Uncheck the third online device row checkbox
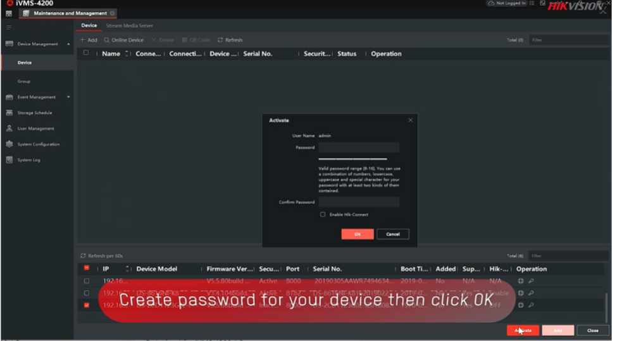Screen dimensions: 617x341 (x=87, y=305)
